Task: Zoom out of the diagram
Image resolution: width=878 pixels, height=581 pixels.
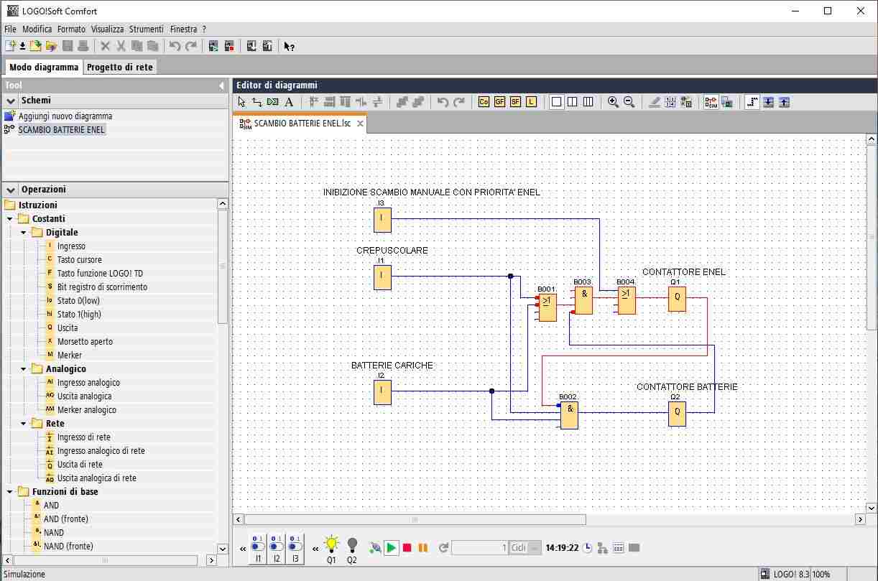Action: 629,102
